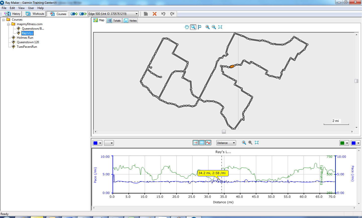This screenshot has height=218, width=362.
Task: Select the Ray's L... course
Action: pyautogui.click(x=27, y=33)
